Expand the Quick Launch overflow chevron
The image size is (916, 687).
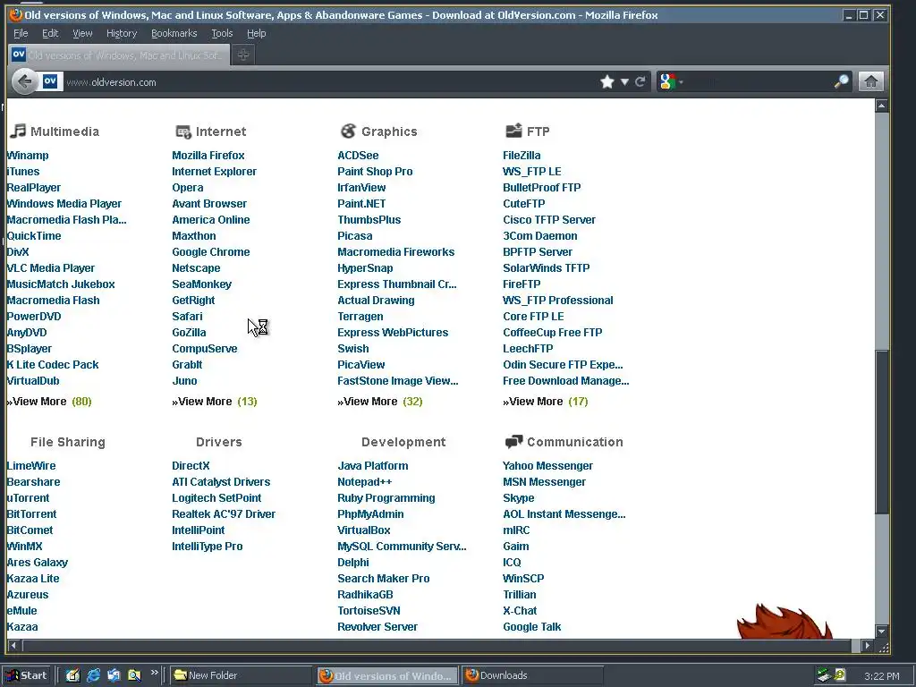click(154, 673)
